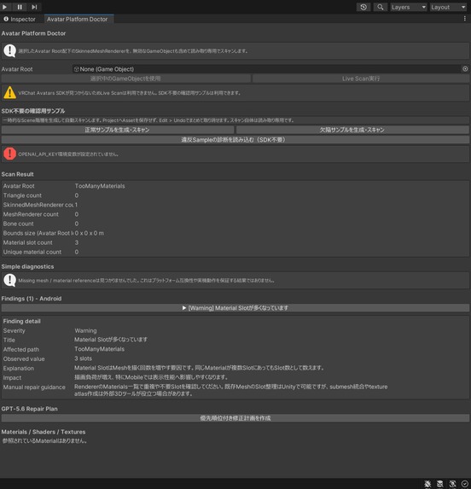
Task: Advance one frame with the Step button
Action: 34,7
